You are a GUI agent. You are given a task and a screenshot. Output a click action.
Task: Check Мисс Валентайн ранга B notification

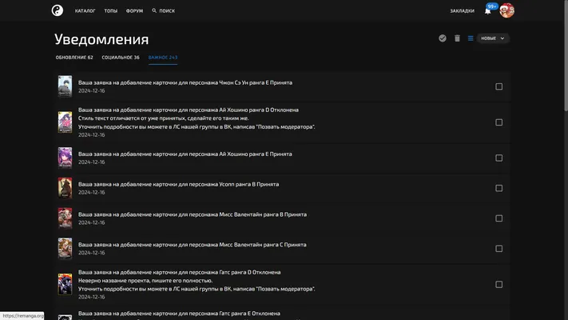[x=498, y=218]
